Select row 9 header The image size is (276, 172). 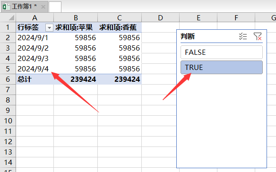click(8, 111)
